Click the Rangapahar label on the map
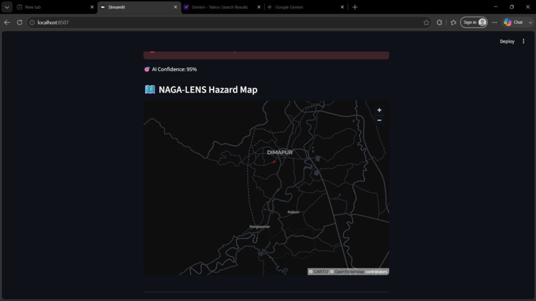Image resolution: width=536 pixels, height=301 pixels. pyautogui.click(x=260, y=227)
